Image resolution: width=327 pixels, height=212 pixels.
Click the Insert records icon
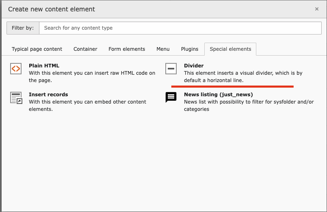(x=16, y=97)
